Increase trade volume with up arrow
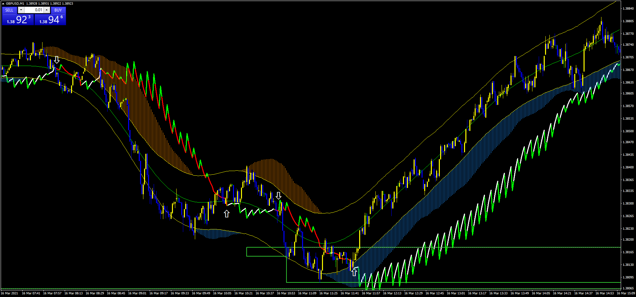This screenshot has width=636, height=297. [x=47, y=10]
